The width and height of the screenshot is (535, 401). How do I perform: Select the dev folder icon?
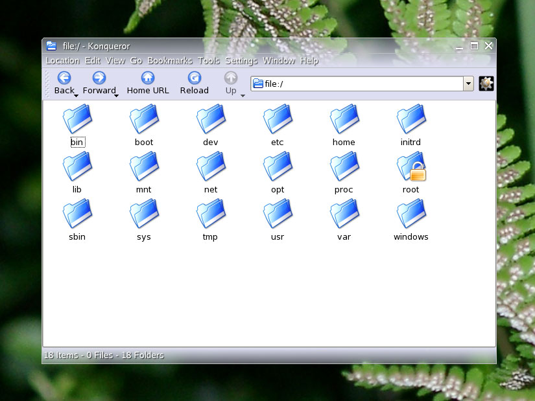(x=211, y=119)
